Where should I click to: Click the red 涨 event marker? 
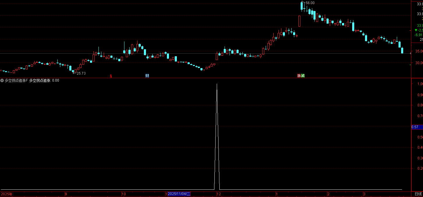(x=299, y=76)
